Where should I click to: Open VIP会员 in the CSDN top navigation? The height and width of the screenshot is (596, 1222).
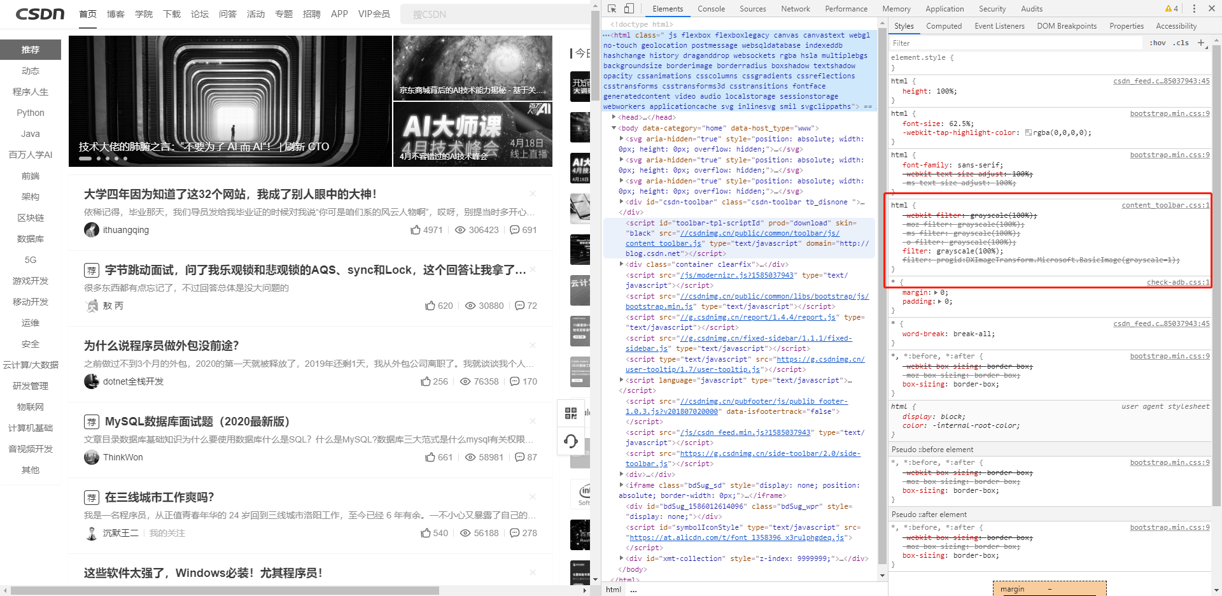[374, 14]
